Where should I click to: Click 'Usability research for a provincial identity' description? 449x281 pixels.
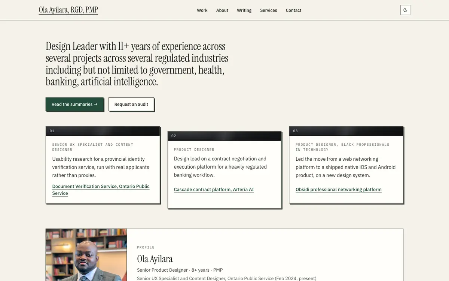point(101,167)
